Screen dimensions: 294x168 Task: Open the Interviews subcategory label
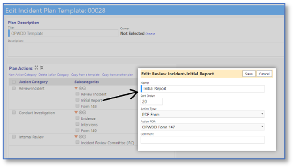click(89, 125)
